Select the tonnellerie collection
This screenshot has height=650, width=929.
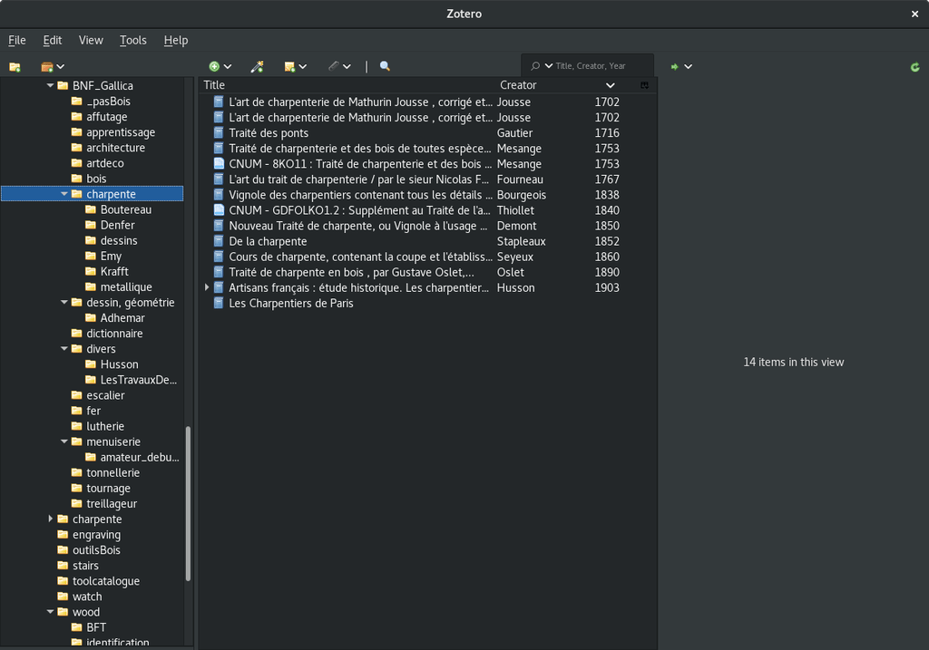pos(113,472)
